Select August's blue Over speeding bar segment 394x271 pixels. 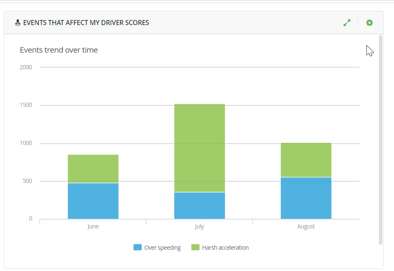point(306,198)
